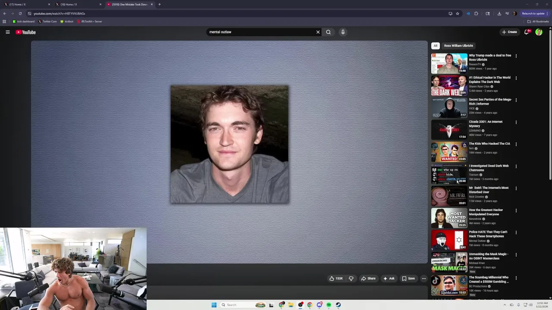Open Chrome downloads icon
Image resolution: width=552 pixels, height=310 pixels.
coord(499,13)
